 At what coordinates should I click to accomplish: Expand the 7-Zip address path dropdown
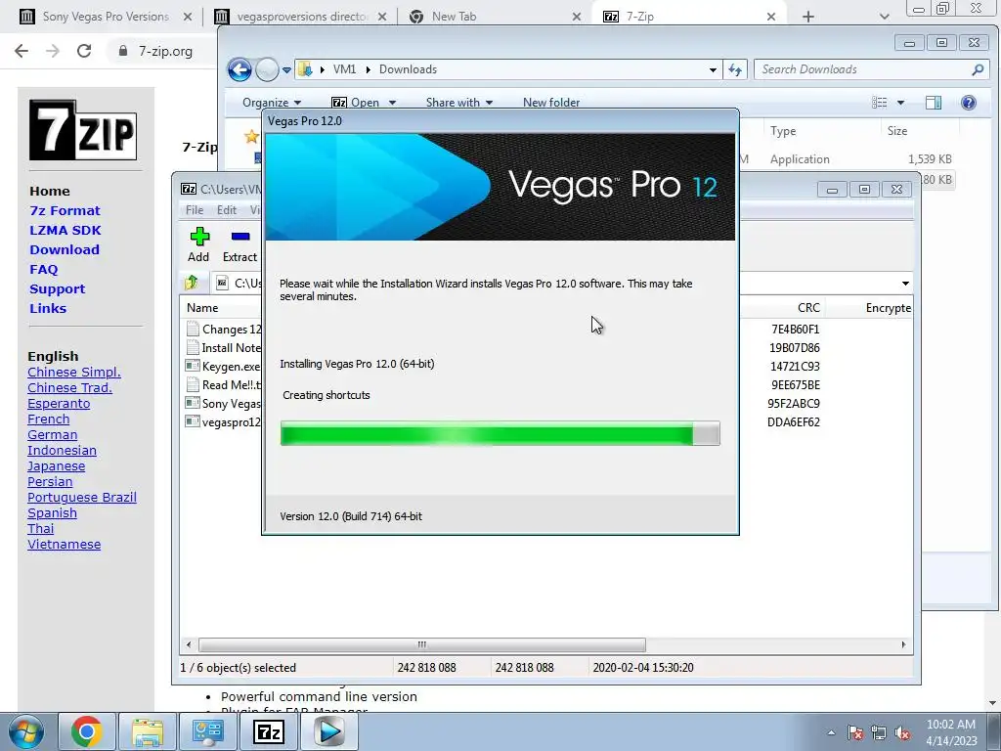coord(905,283)
